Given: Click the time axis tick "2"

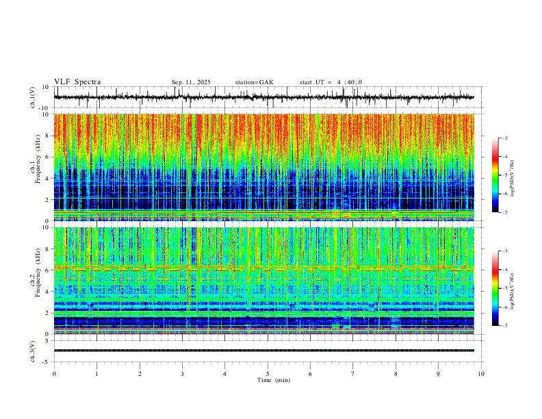Looking at the screenshot, I should click(140, 374).
